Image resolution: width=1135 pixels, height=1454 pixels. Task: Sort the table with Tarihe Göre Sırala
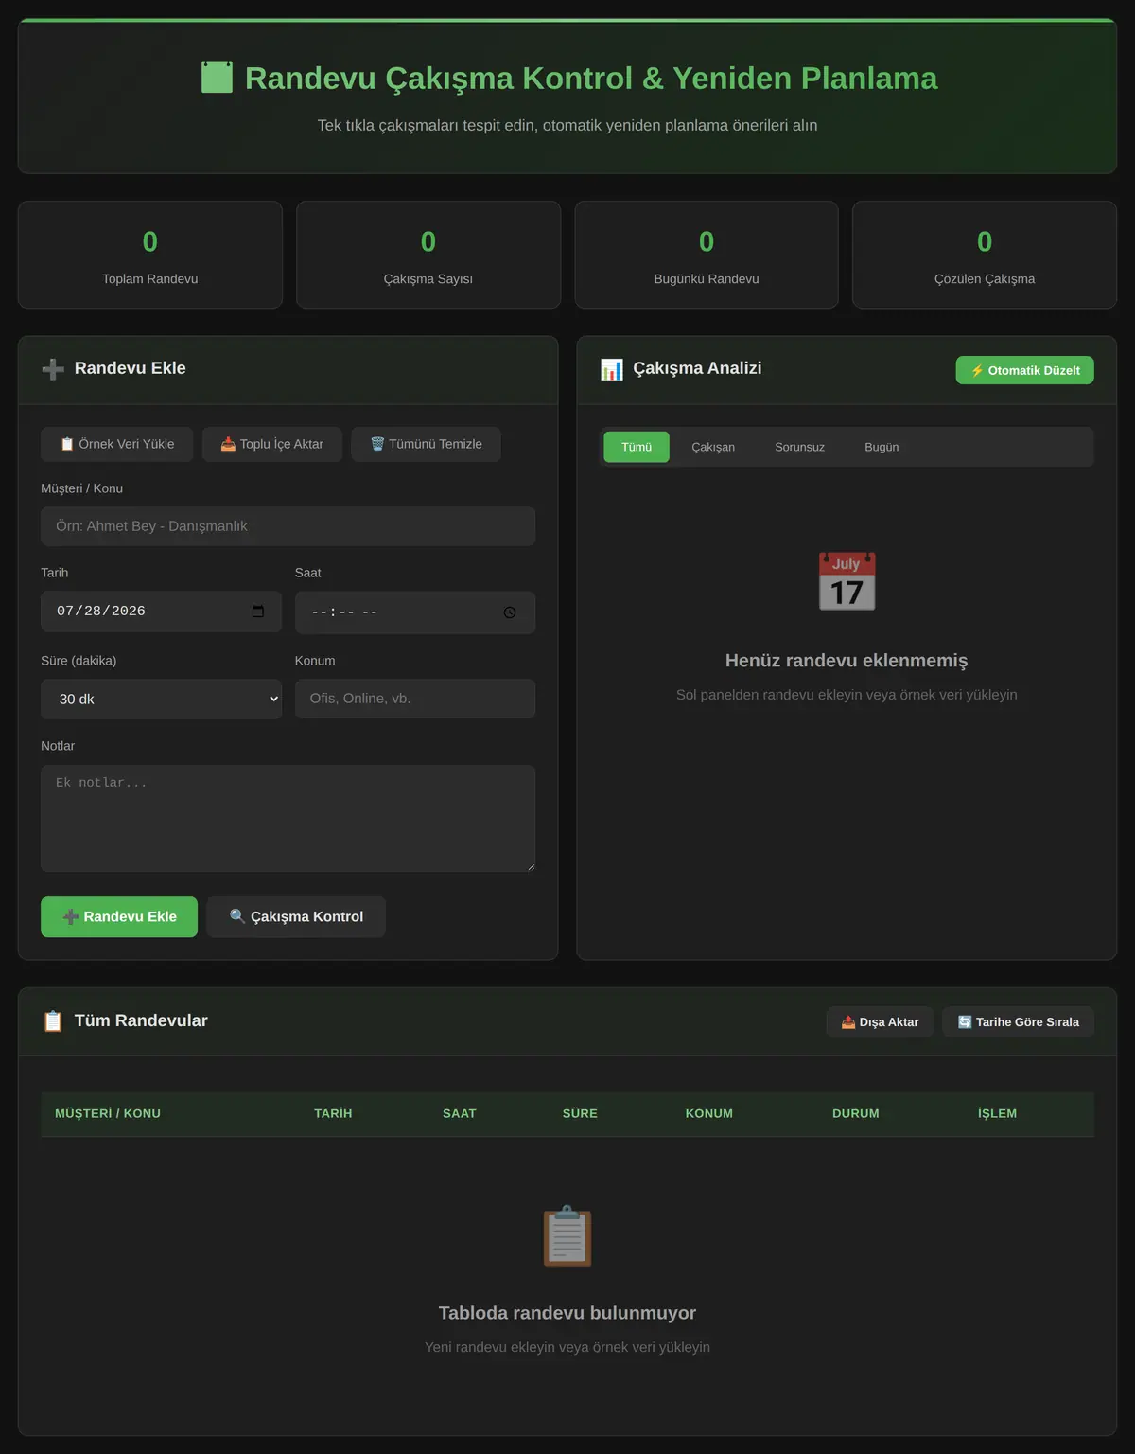[1018, 1021]
